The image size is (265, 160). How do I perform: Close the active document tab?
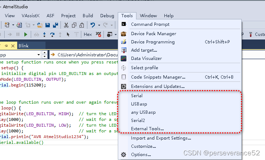[13, 46]
